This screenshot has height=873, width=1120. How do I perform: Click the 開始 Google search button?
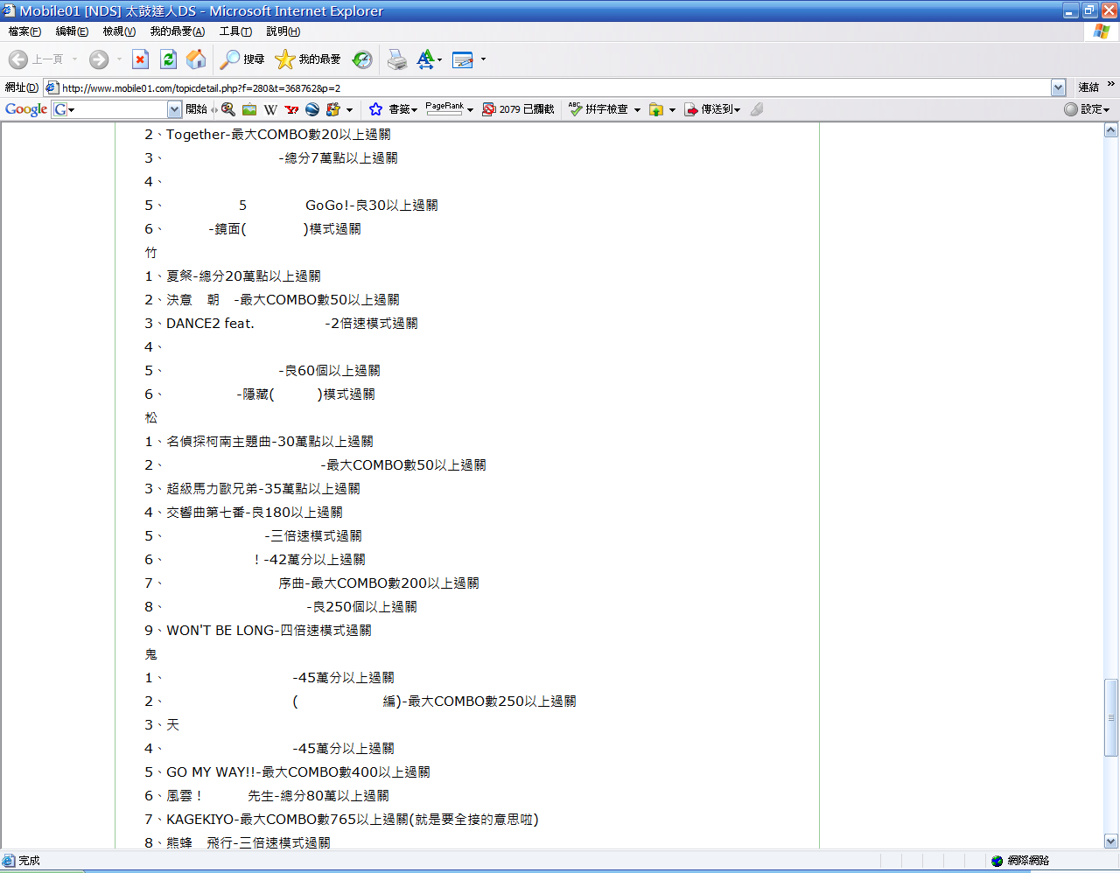[196, 109]
